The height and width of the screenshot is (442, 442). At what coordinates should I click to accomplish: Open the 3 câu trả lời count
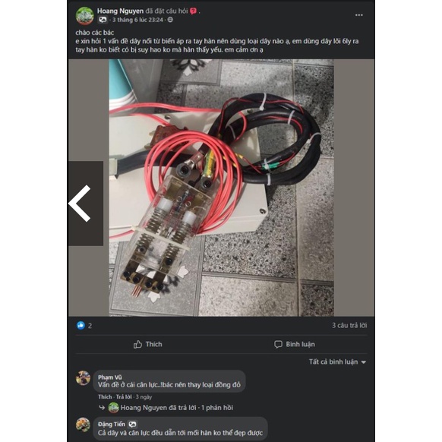tap(349, 325)
